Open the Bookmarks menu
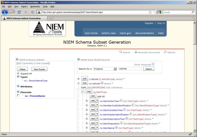 point(35,7)
